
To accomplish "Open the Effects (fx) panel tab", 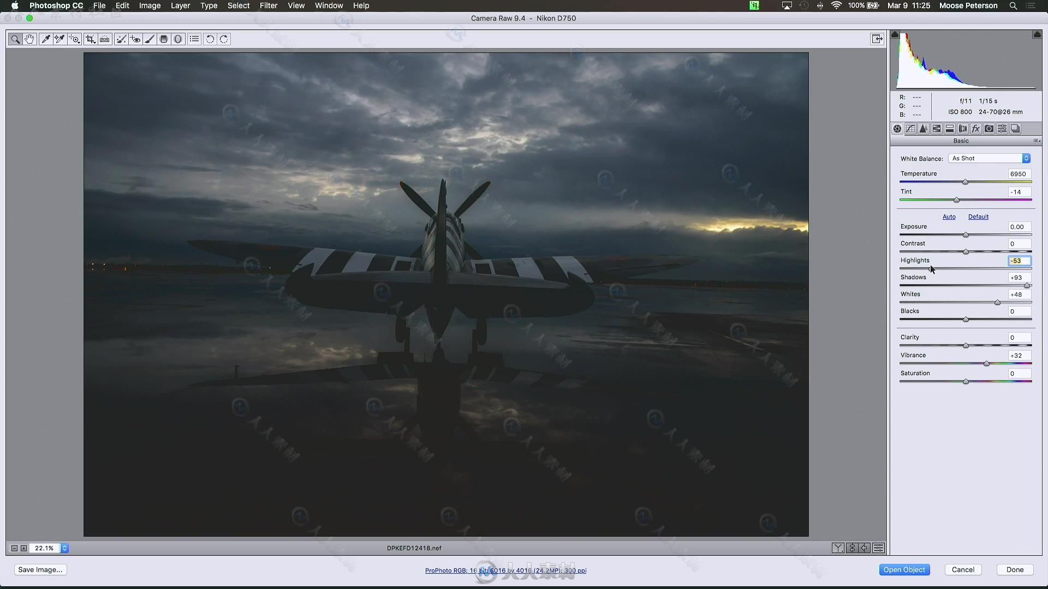I will pyautogui.click(x=976, y=129).
